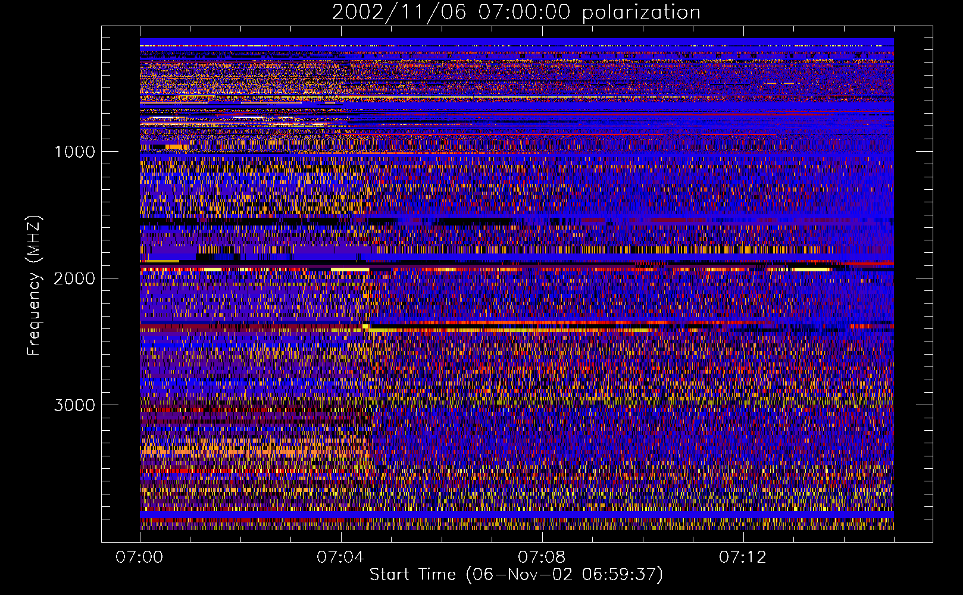The image size is (963, 595).
Task: Click the 'Frequency (MHZ)' axis label
Action: (x=34, y=285)
